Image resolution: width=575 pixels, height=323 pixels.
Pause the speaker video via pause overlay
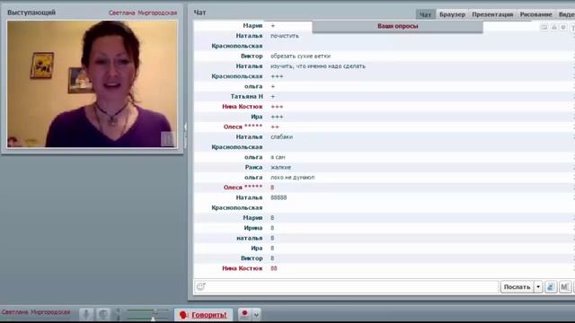click(x=168, y=139)
